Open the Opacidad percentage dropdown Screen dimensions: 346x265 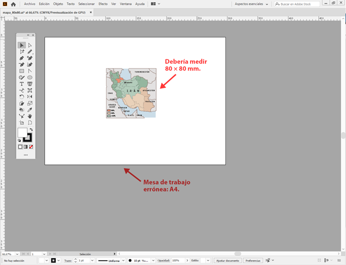(187, 261)
